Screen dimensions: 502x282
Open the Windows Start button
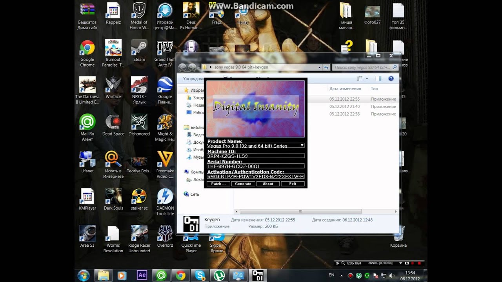(84, 275)
